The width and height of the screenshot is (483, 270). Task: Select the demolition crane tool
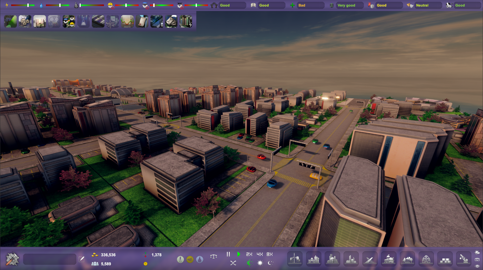(464, 259)
